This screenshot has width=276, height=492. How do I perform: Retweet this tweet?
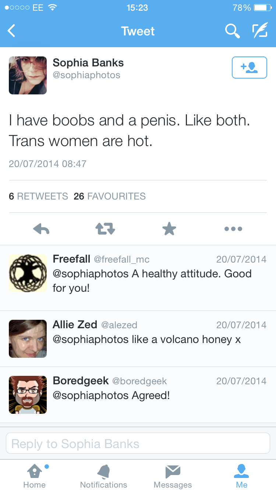[105, 229]
